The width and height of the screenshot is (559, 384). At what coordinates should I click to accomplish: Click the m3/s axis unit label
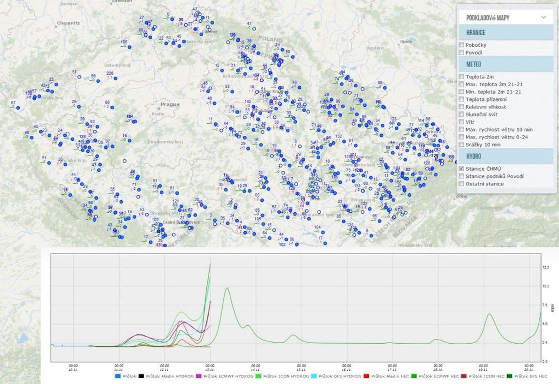(x=553, y=308)
